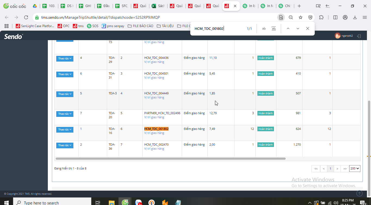Click the page vertical scrollbar thumb
Image resolution: width=371 pixels, height=205 pixels.
[369, 148]
